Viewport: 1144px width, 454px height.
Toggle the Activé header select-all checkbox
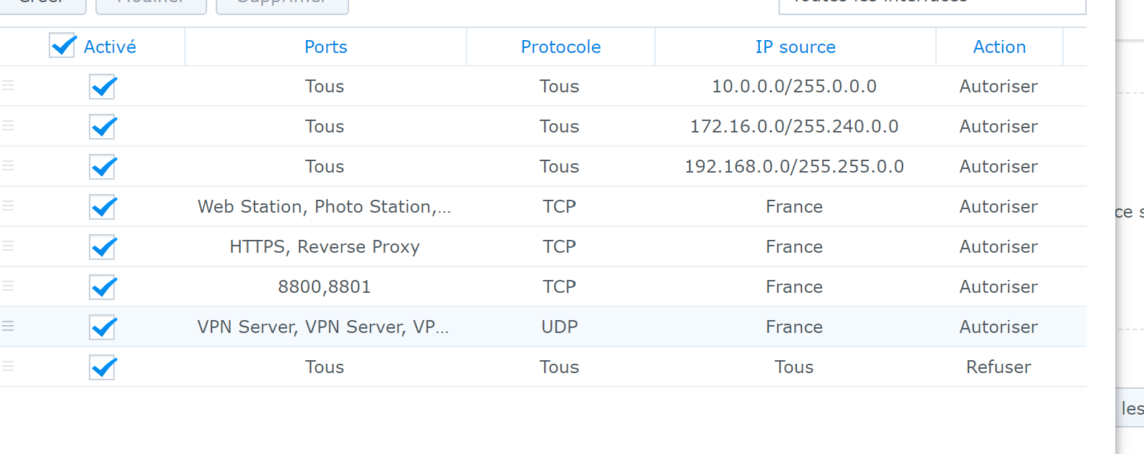tap(62, 46)
